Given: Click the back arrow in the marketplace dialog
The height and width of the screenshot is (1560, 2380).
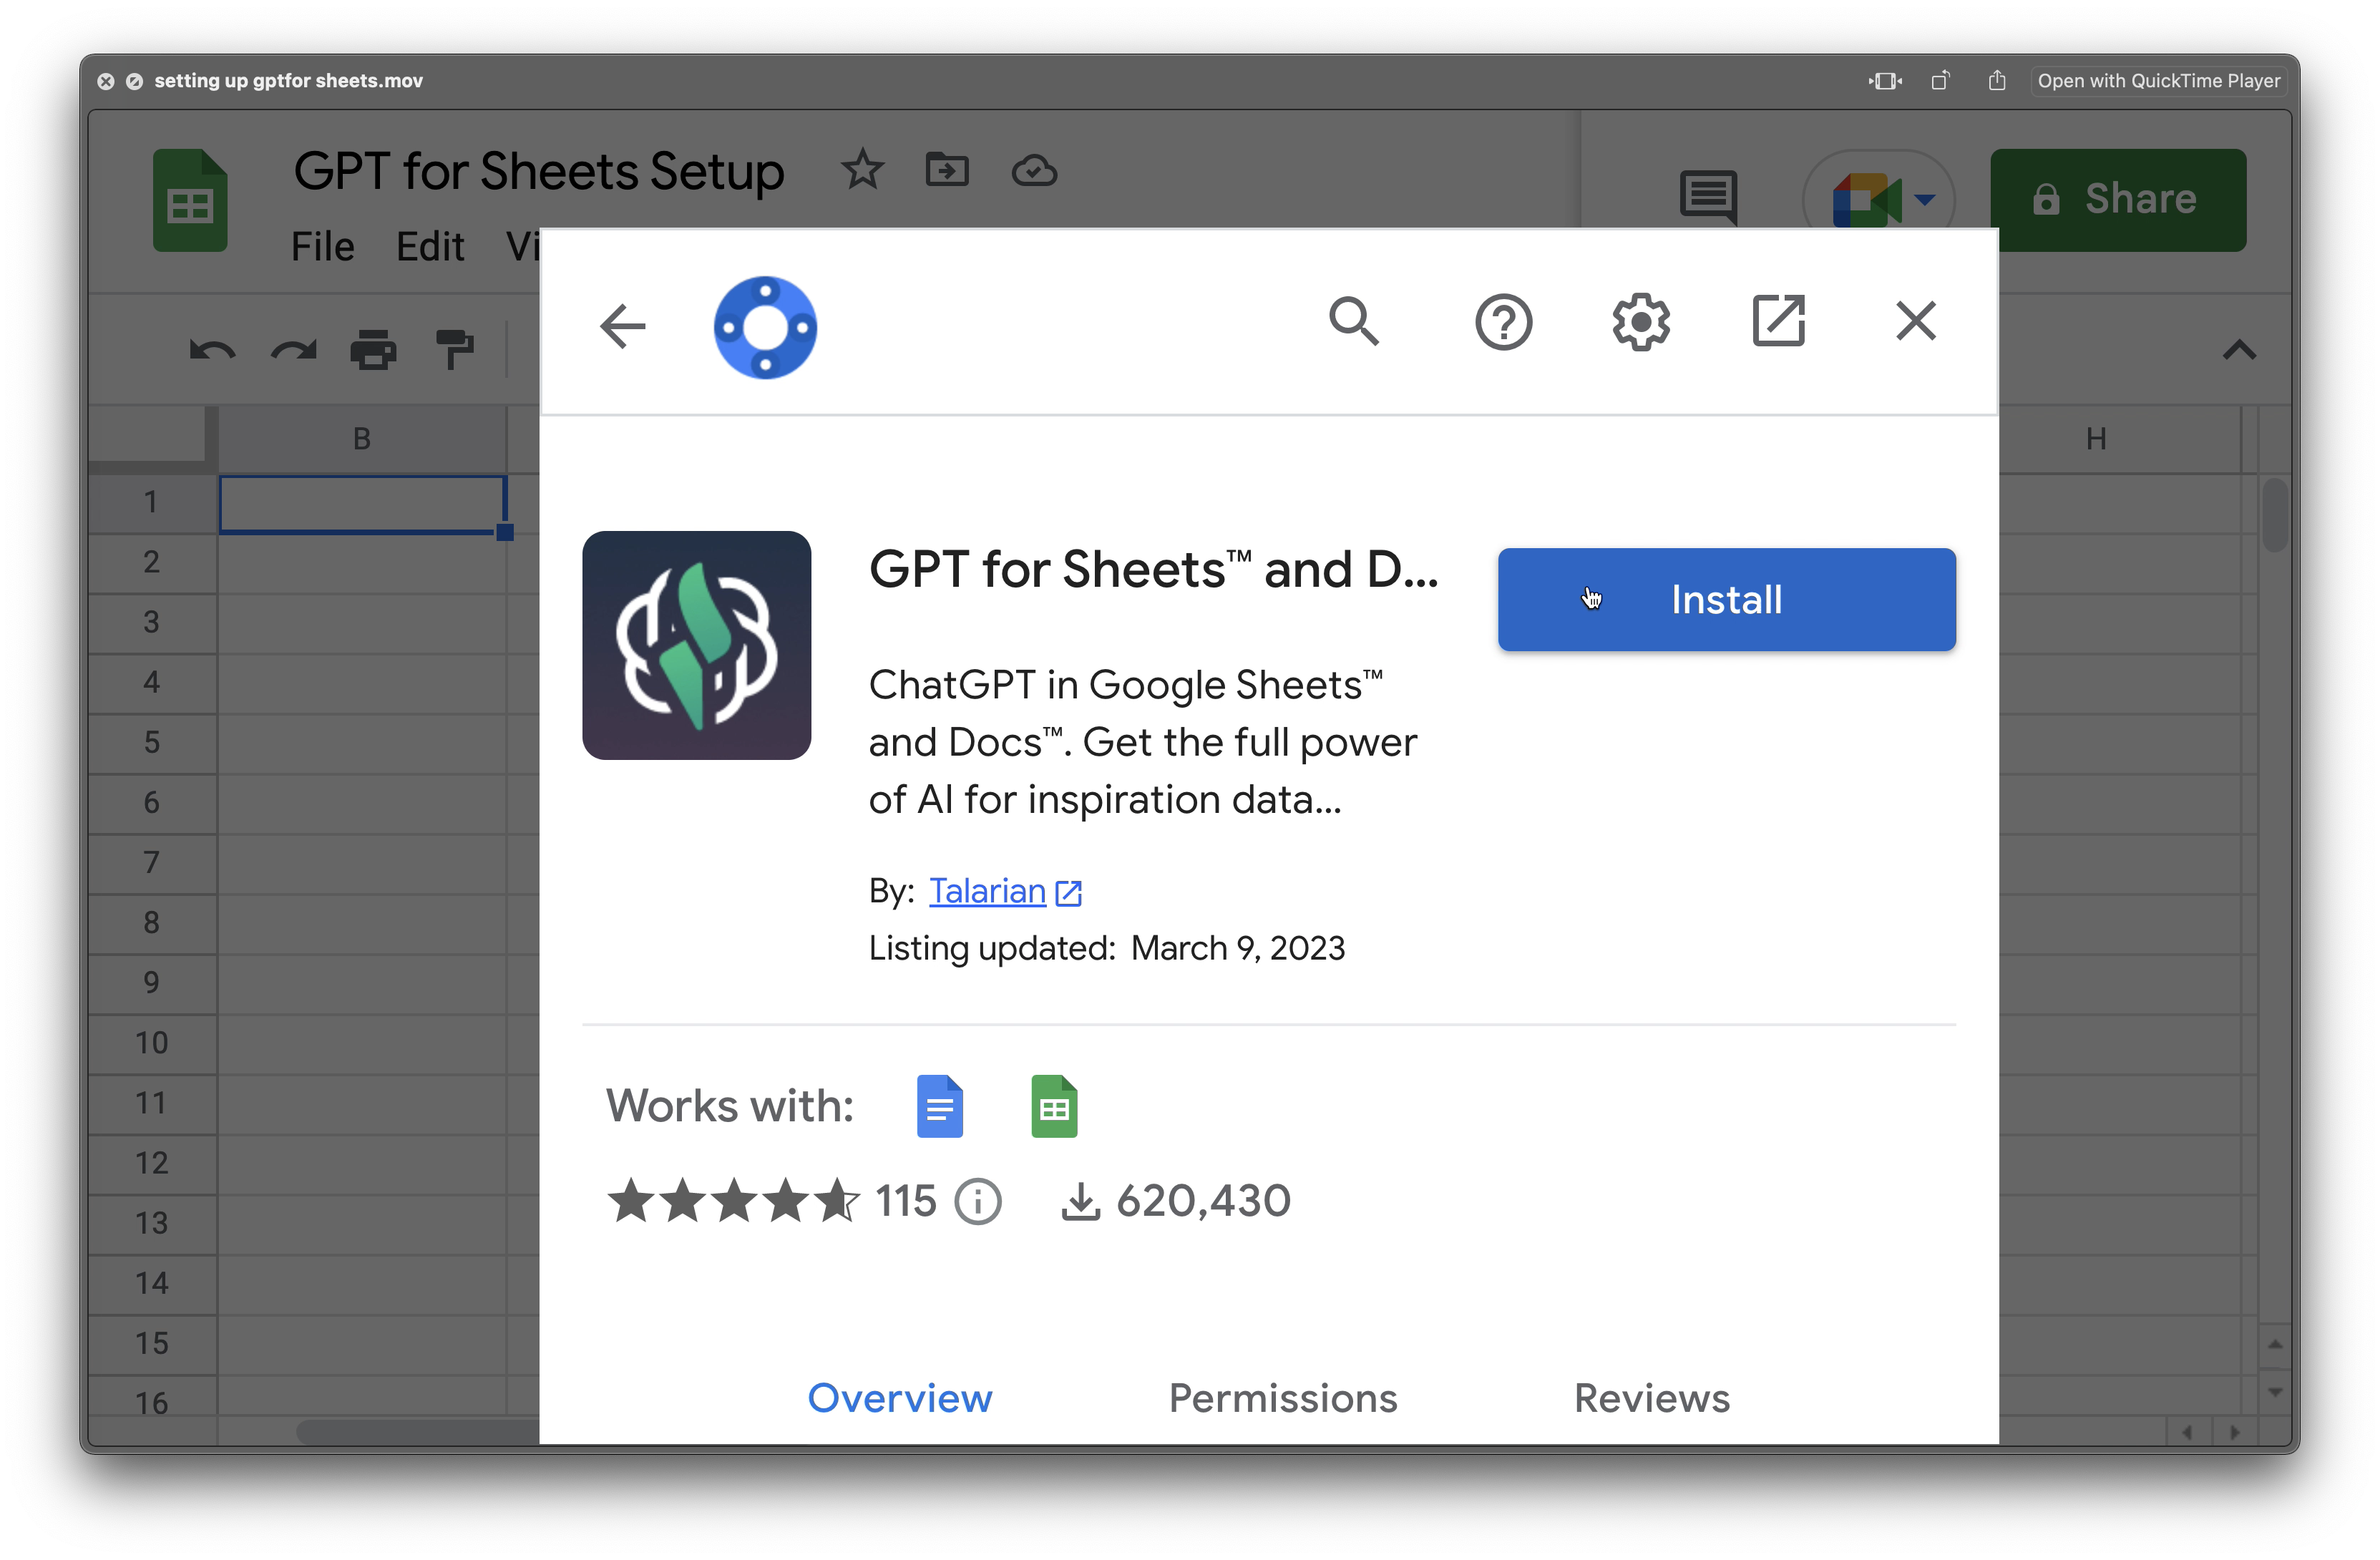Looking at the screenshot, I should click(x=622, y=326).
